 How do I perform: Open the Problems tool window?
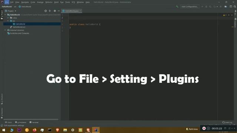21,122
